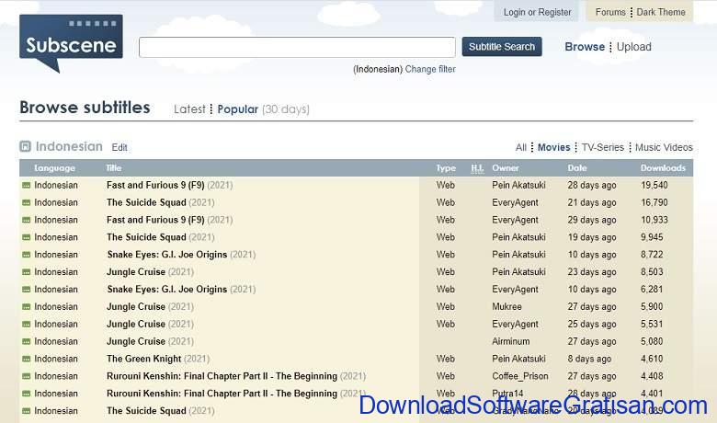717x423 pixels.
Task: Open Login or Register page
Action: click(538, 12)
